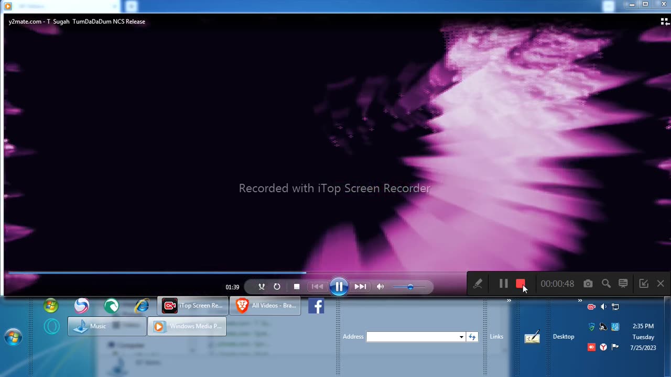Open the Tablet PC Input Panel icon
This screenshot has height=377, width=671.
[x=532, y=337]
